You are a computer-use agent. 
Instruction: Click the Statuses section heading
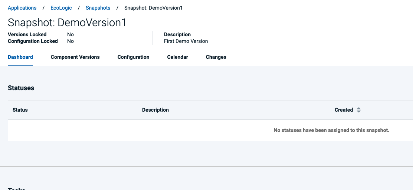pos(21,88)
